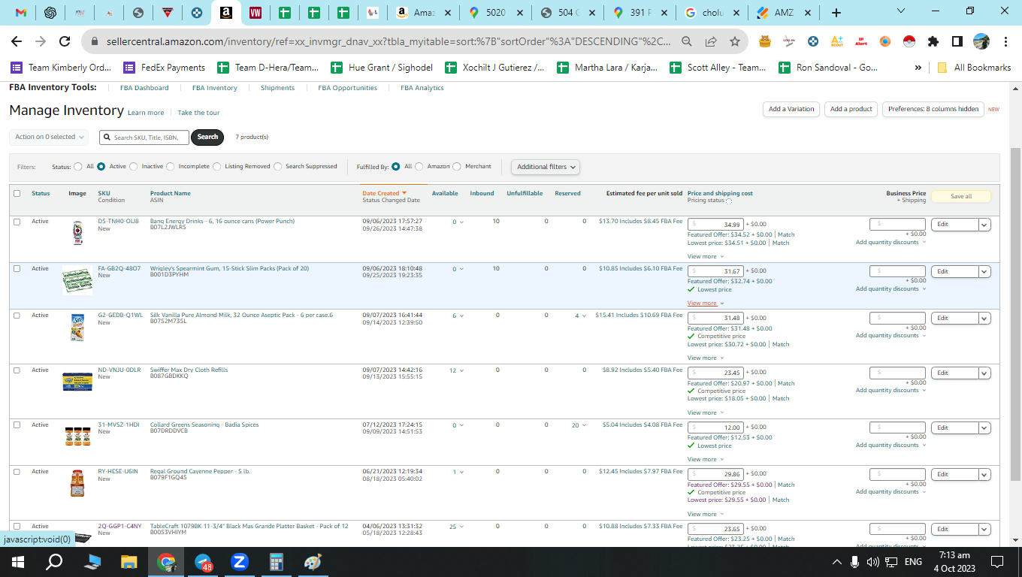The height and width of the screenshot is (577, 1022).
Task: Open the Chrome profile avatar
Action: point(981,41)
